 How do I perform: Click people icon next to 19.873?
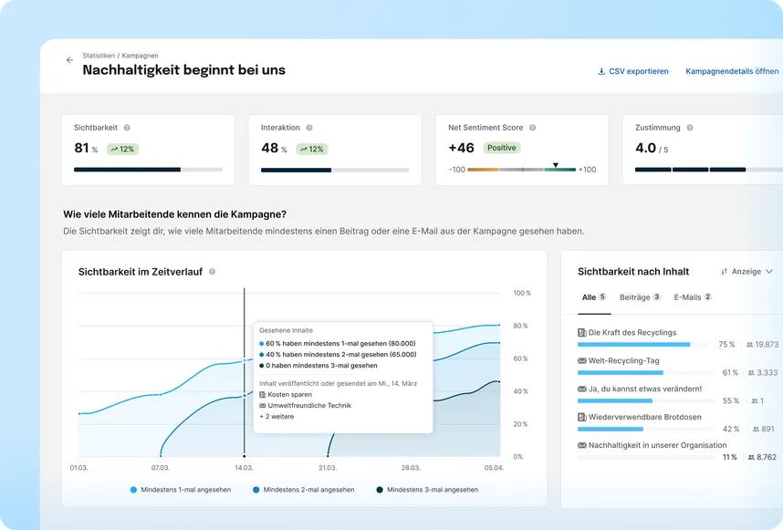pyautogui.click(x=749, y=344)
